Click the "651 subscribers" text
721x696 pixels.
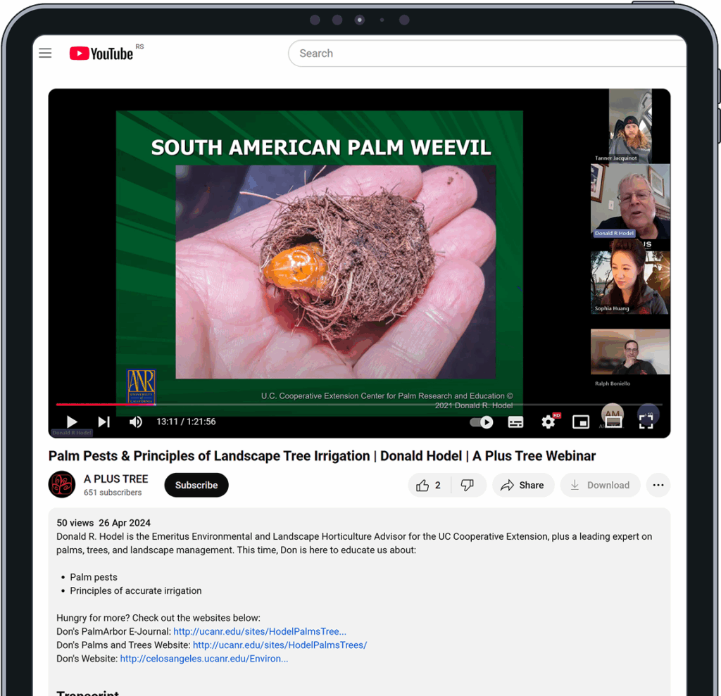(113, 493)
